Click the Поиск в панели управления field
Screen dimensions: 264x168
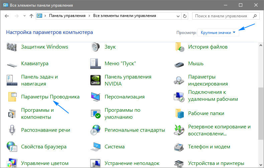tap(224, 16)
